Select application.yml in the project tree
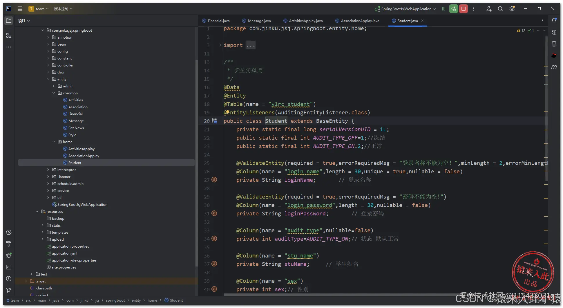 tap(64, 253)
